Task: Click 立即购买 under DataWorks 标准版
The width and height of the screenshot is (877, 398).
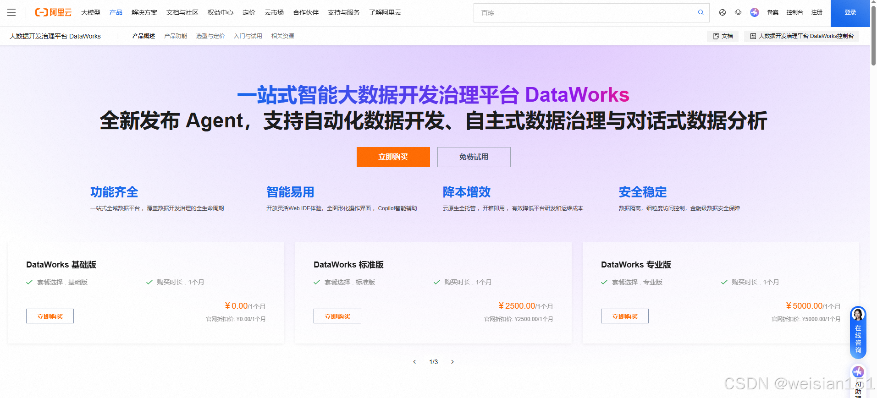Action: [337, 316]
